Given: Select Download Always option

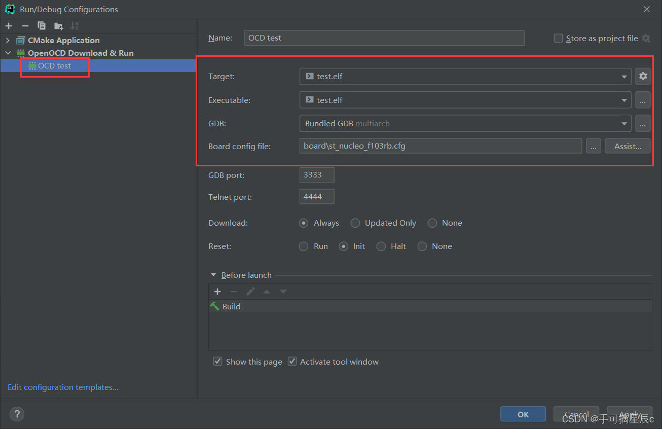Looking at the screenshot, I should (304, 223).
